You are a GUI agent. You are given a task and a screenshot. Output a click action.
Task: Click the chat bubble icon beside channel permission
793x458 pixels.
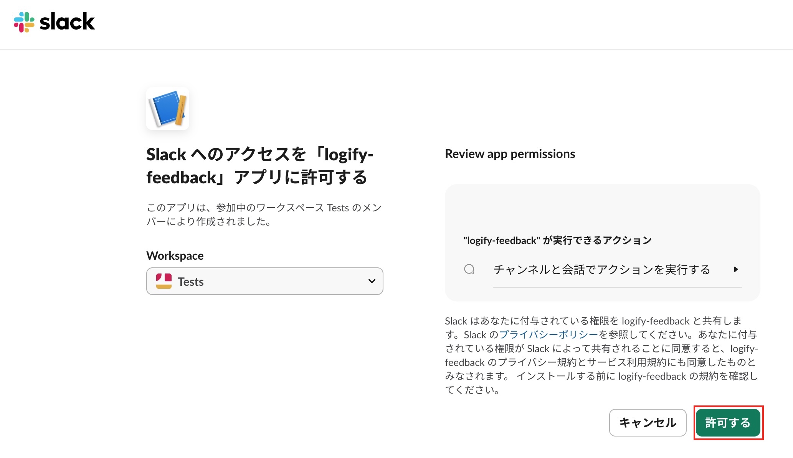(469, 269)
